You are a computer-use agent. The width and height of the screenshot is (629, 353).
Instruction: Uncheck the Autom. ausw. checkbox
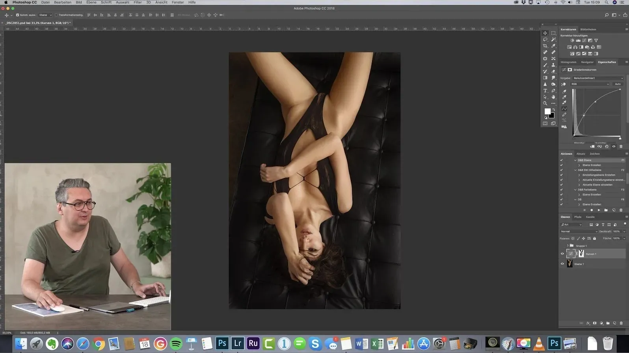(x=17, y=15)
